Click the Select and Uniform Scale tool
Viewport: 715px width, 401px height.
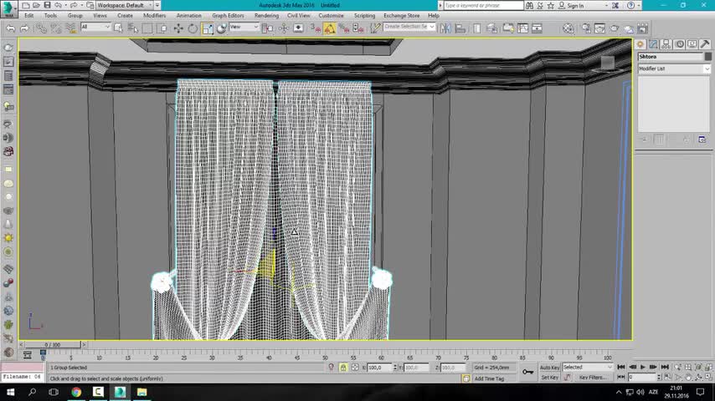(x=208, y=28)
